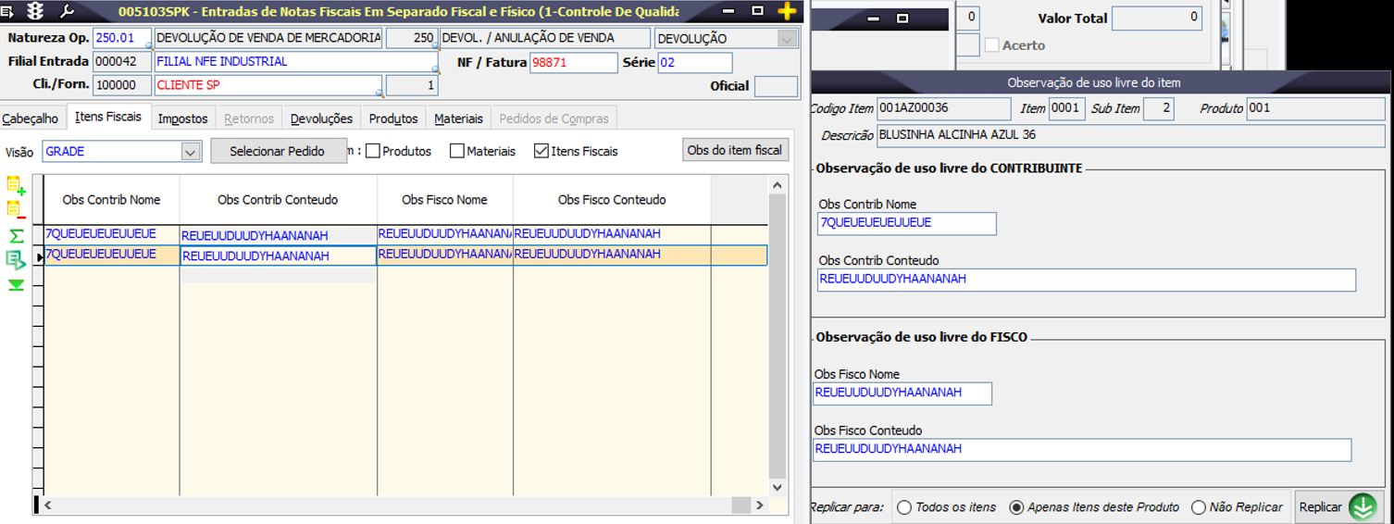Click the grid's vertical scrollbar down arrow

778,487
